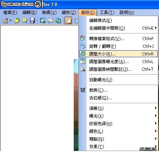Select the hand scroll tool
This screenshot has height=152, width=159.
tap(68, 21)
